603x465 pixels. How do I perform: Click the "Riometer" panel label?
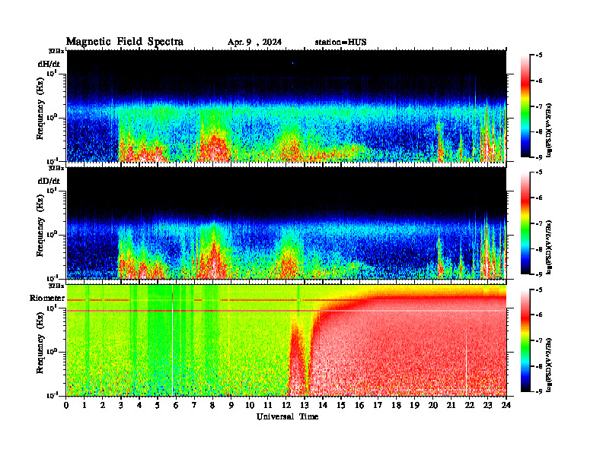47,298
